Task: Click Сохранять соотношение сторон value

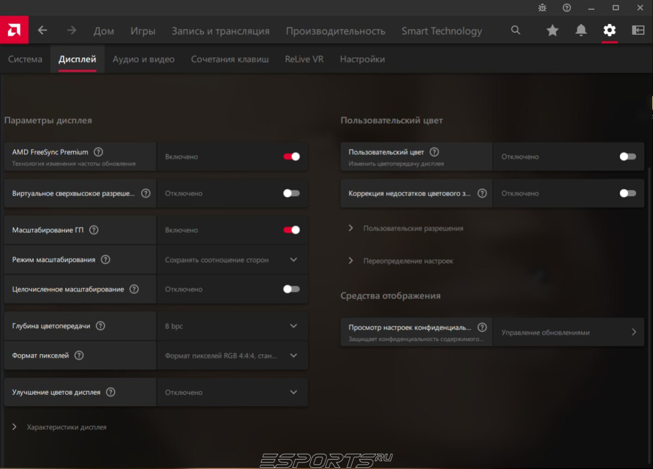Action: [217, 260]
